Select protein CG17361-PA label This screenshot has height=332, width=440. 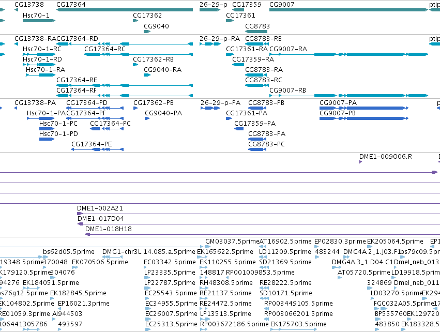coord(247,113)
